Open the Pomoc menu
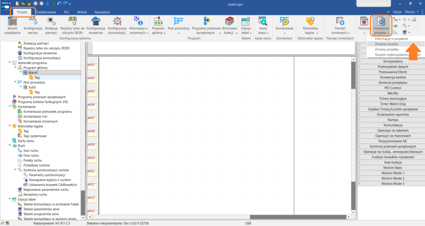Image resolution: width=425 pixels, height=226 pixels. tap(411, 12)
